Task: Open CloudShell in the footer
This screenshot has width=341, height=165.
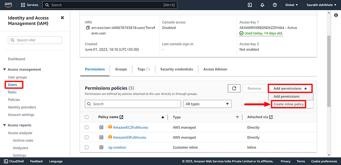Action: point(14,161)
